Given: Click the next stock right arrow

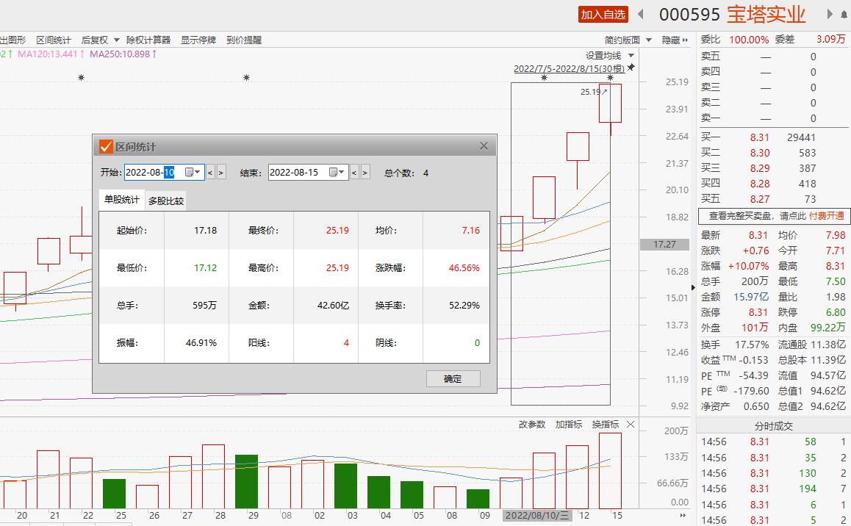Looking at the screenshot, I should click(830, 14).
